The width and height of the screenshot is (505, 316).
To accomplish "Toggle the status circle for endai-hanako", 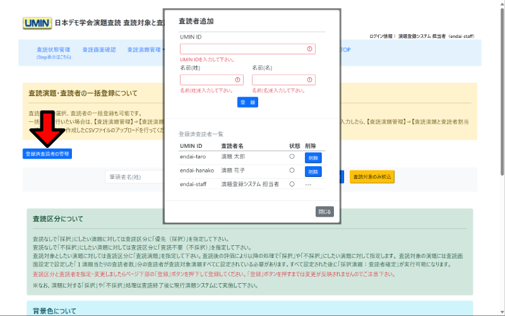I will pyautogui.click(x=292, y=171).
